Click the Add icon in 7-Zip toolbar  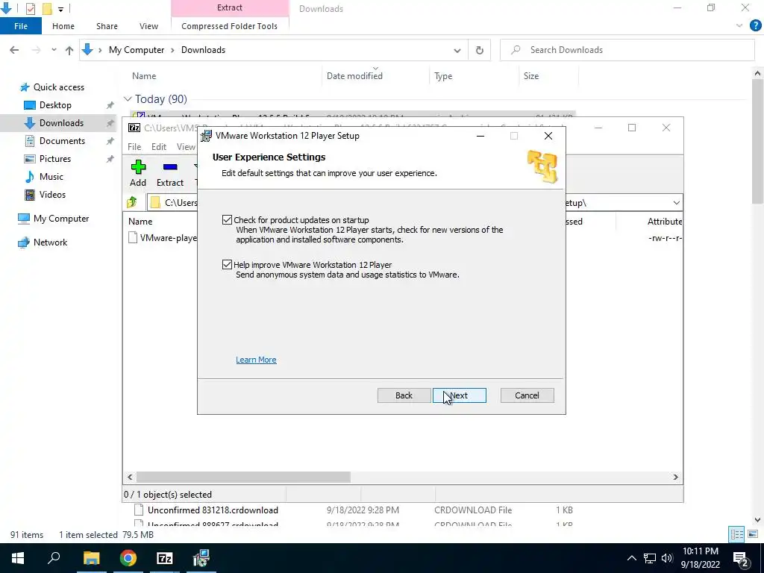[x=138, y=173]
